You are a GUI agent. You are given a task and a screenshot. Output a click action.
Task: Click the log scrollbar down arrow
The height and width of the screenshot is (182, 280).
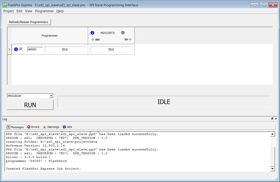tap(272, 169)
